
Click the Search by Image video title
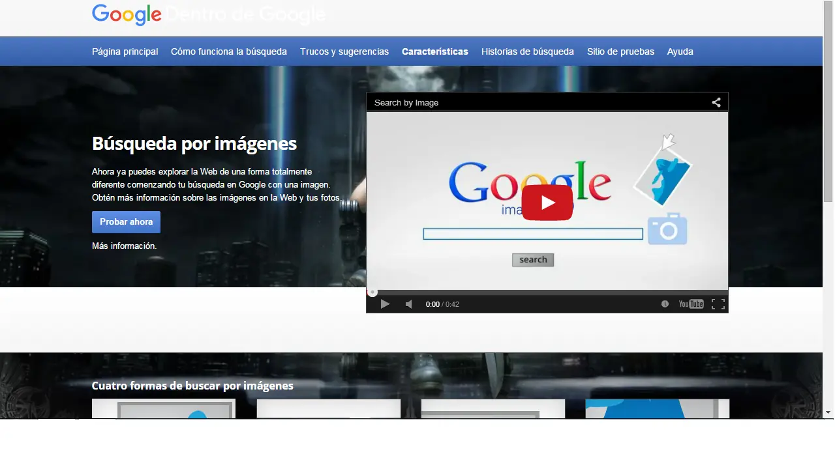coord(406,102)
